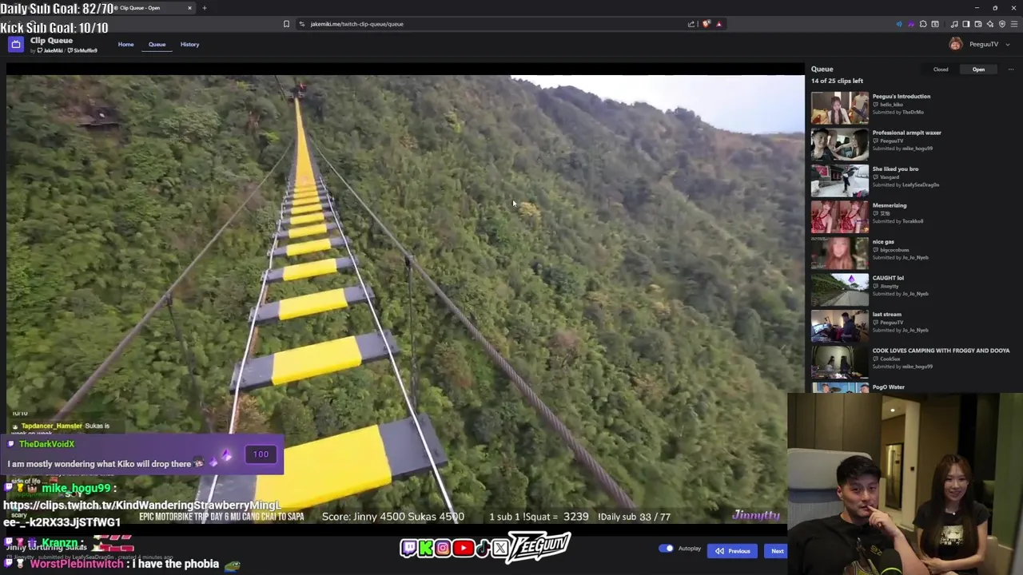The image size is (1023, 575).
Task: Click the Twitch icon in overlay banner
Action: click(x=409, y=548)
